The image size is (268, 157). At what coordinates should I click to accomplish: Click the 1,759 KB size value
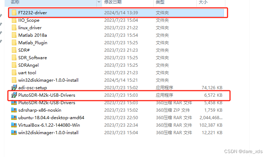tap(213, 110)
